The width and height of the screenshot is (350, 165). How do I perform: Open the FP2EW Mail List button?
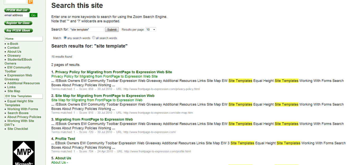[17, 10]
